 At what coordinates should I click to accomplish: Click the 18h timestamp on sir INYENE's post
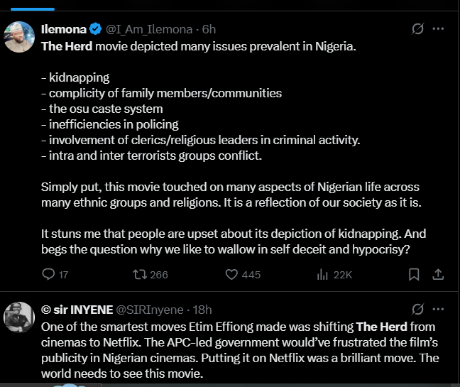pos(202,310)
